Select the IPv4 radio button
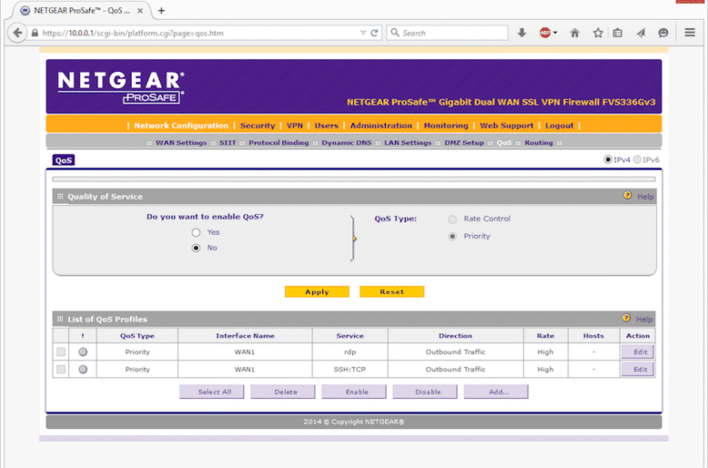Viewport: 708px width, 468px height. coord(608,160)
